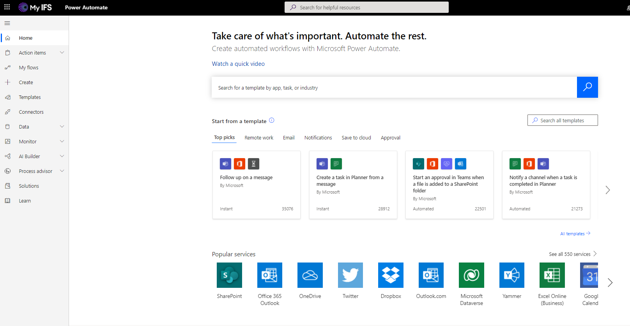Open the Dropbox service icon
This screenshot has width=630, height=326.
391,275
